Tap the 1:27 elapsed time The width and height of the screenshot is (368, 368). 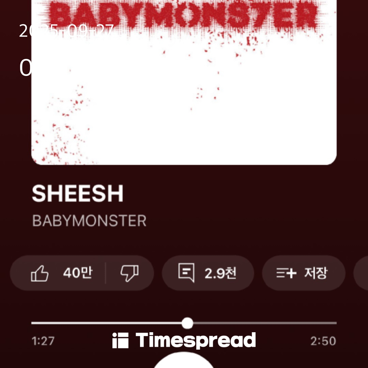(43, 341)
